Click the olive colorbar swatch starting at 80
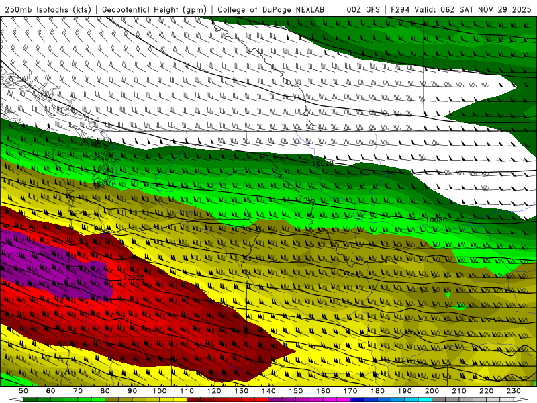Viewport: 537px width, 403px height. tap(112, 400)
